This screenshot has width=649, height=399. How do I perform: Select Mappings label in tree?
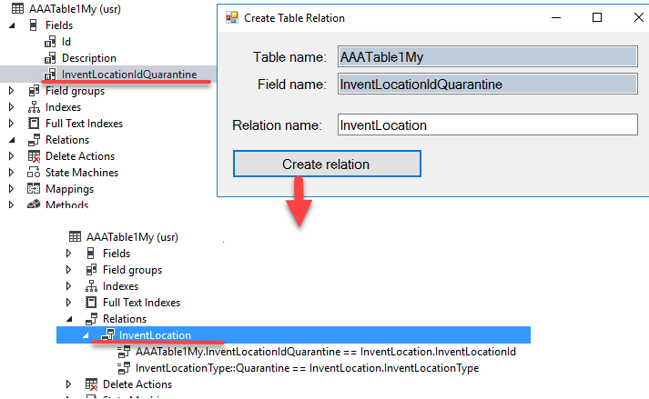[x=69, y=189]
